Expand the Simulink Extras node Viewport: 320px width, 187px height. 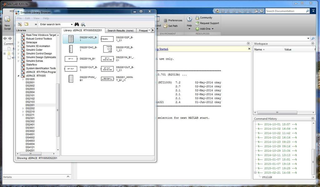(18, 61)
